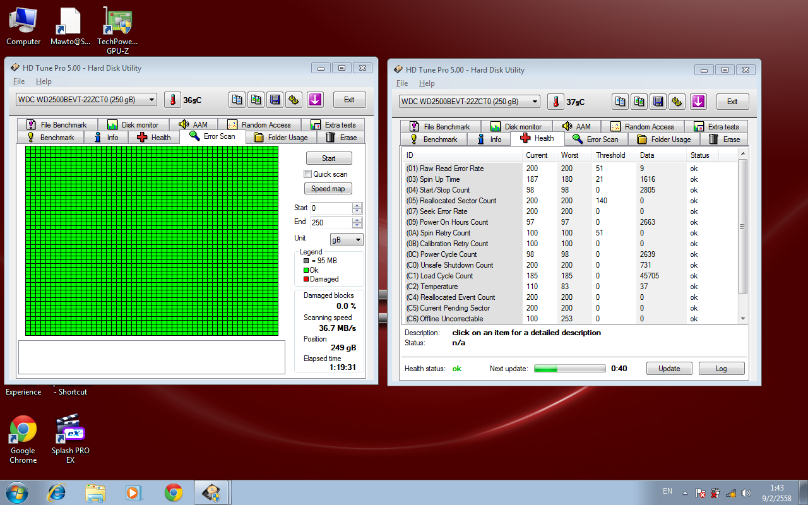This screenshot has width=808, height=505.
Task: Launch Internet Explorer from the taskbar
Action: click(57, 492)
